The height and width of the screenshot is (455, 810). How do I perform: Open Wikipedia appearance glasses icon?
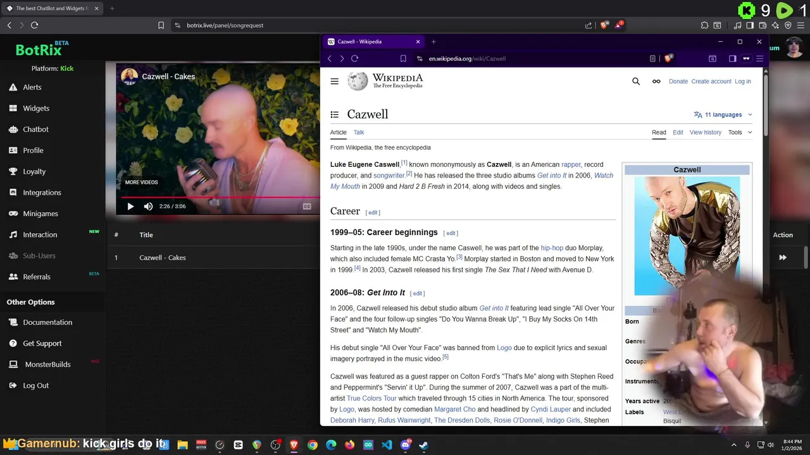tap(656, 82)
